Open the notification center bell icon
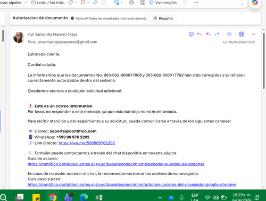The height and width of the screenshot is (201, 266). pyautogui.click(x=256, y=197)
